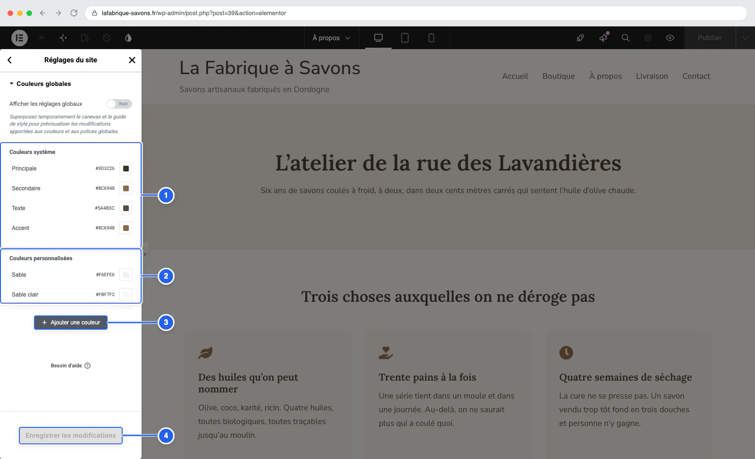The height and width of the screenshot is (459, 755).
Task: Open the À propos page selector dropdown
Action: [x=332, y=38]
